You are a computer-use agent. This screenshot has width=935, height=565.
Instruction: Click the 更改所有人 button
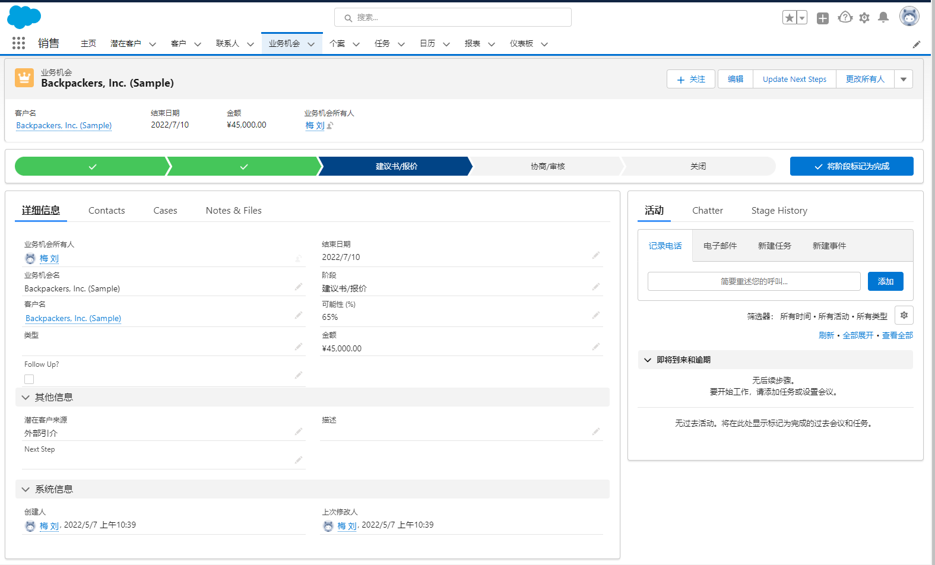tap(865, 79)
